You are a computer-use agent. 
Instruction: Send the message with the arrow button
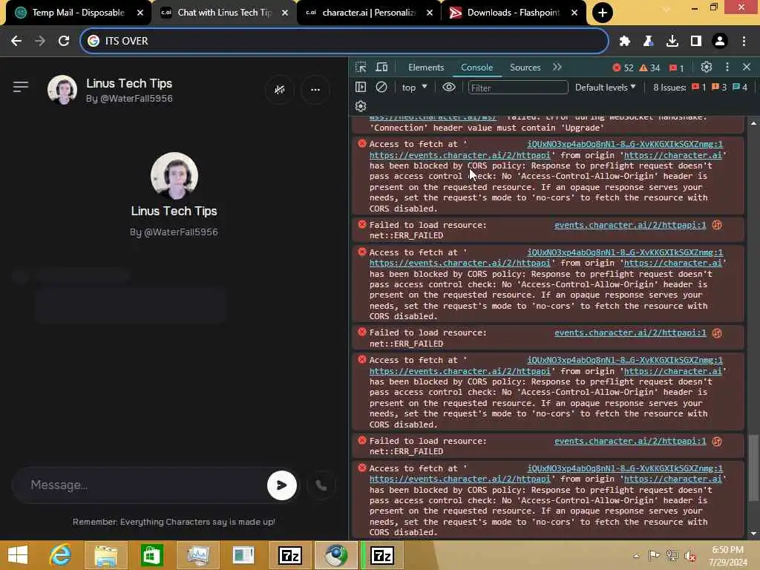pyautogui.click(x=281, y=485)
